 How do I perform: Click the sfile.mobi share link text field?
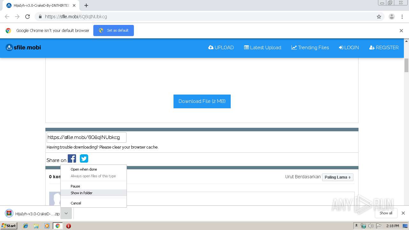[x=87, y=137]
